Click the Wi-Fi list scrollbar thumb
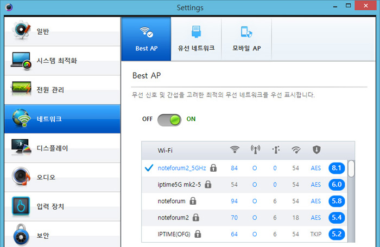 (x=351, y=168)
